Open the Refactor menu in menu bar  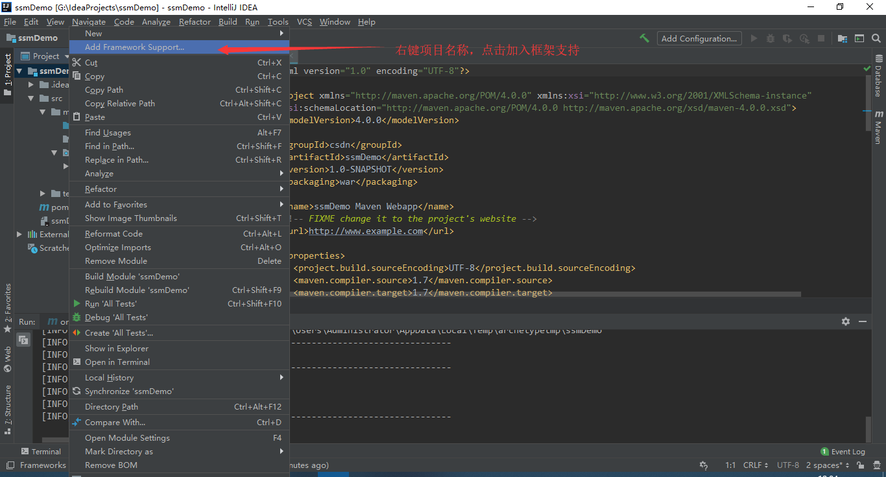(x=195, y=21)
